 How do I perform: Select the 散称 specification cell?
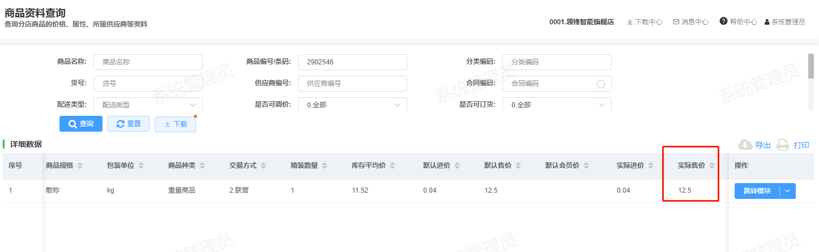click(x=53, y=190)
